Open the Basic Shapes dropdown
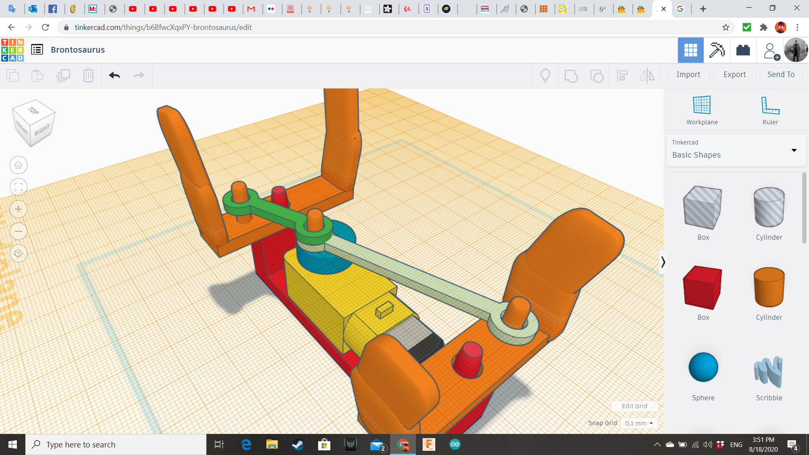Viewport: 809px width, 455px height. tap(794, 150)
